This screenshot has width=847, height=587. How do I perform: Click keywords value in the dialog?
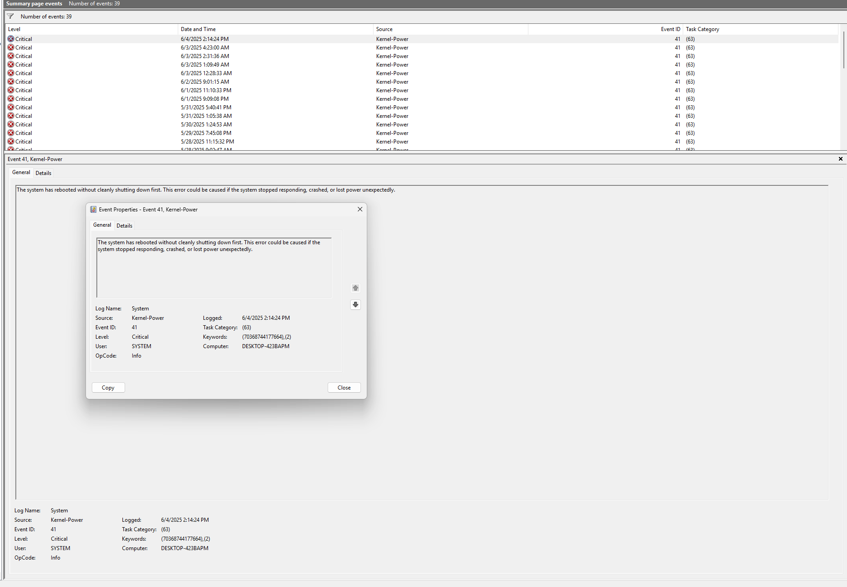coord(266,337)
